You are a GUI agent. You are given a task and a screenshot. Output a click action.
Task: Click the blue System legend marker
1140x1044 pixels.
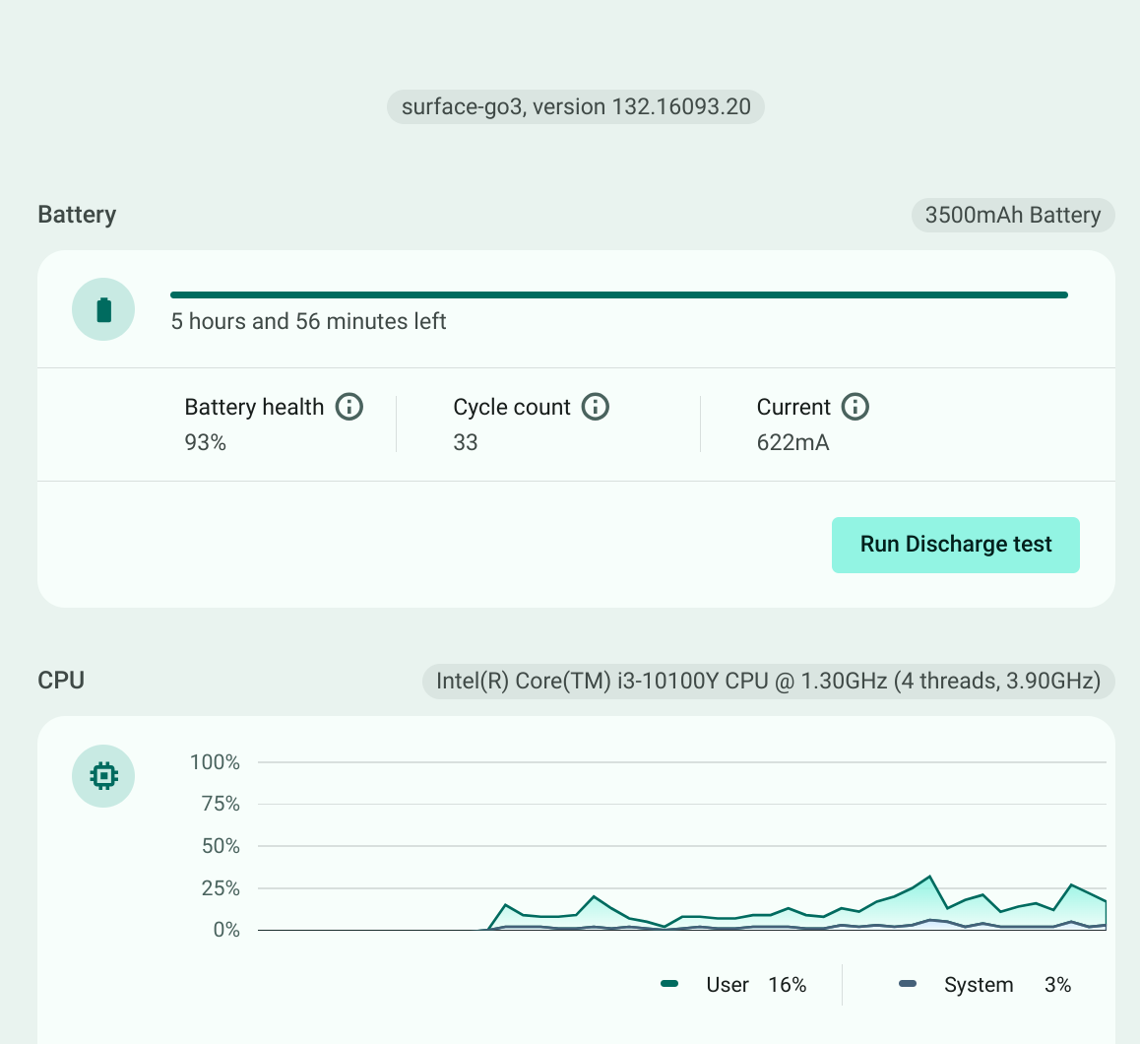click(x=908, y=985)
